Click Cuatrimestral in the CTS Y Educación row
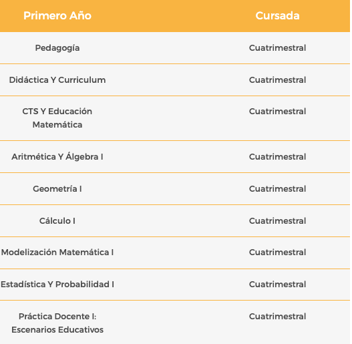Image resolution: width=352 pixels, height=344 pixels. 277,112
